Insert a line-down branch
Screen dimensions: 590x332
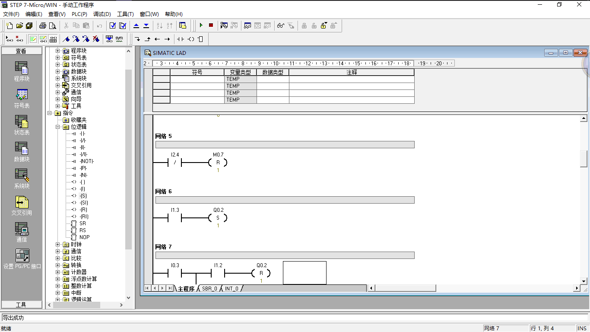click(x=137, y=39)
